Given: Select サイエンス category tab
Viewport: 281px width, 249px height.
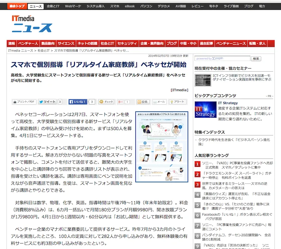Looking at the screenshot, I should pos(66,44).
